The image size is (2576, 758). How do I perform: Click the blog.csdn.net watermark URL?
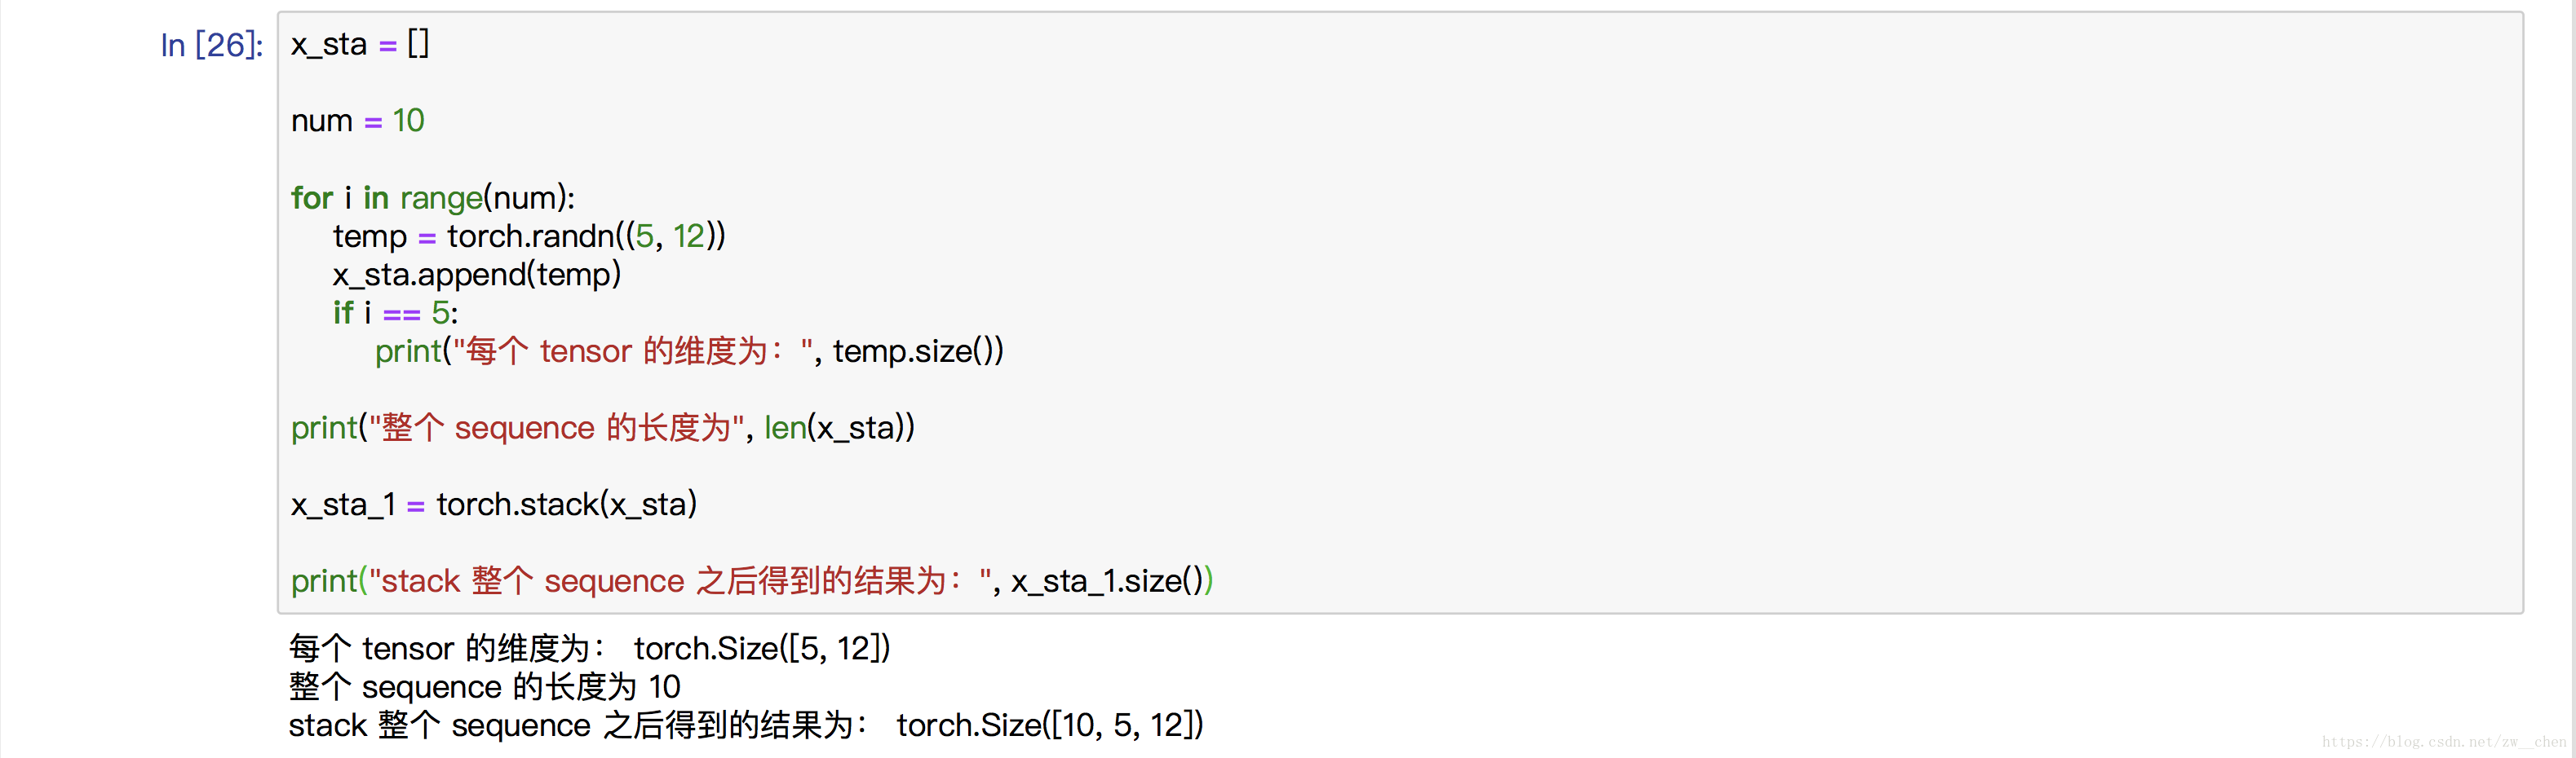(2443, 742)
